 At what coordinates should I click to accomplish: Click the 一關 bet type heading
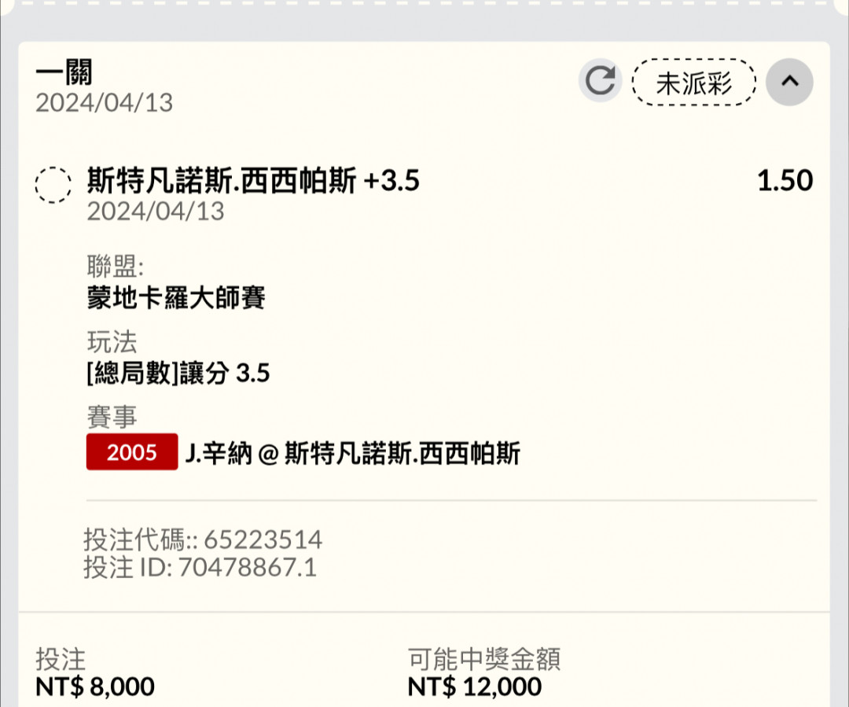(64, 72)
